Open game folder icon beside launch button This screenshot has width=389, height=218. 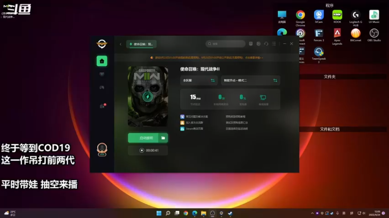pos(163,138)
